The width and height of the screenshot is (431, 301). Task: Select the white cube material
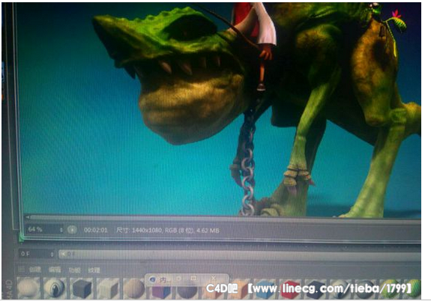[108, 289]
